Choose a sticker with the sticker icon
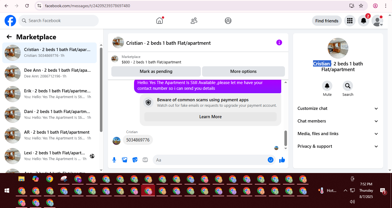 [135, 160]
